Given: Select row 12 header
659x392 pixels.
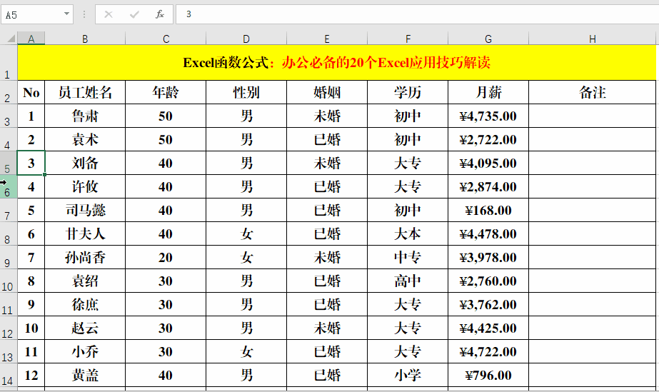Looking at the screenshot, I should click(x=9, y=327).
